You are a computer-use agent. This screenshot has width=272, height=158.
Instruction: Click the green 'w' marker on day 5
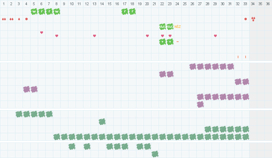click(x=34, y=11)
